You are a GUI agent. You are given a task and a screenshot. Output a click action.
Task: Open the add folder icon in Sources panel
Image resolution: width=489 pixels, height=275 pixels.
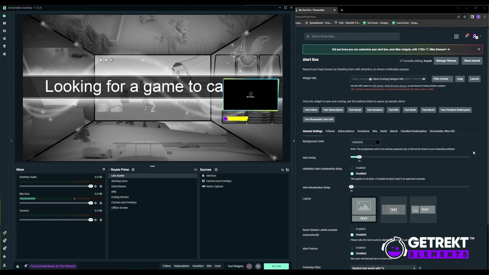click(288, 169)
